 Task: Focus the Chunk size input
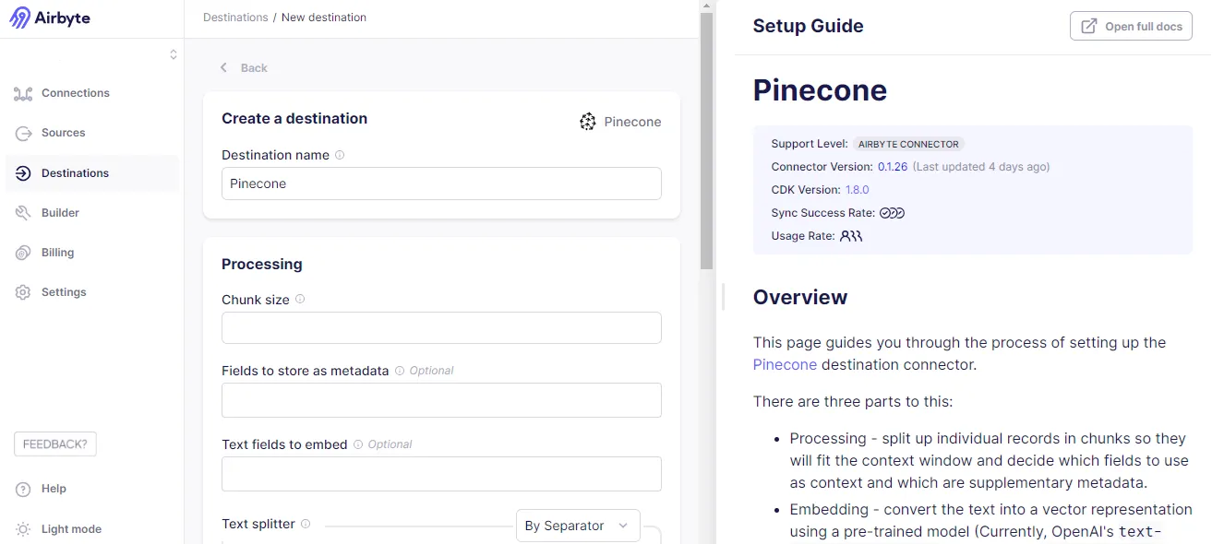(441, 328)
